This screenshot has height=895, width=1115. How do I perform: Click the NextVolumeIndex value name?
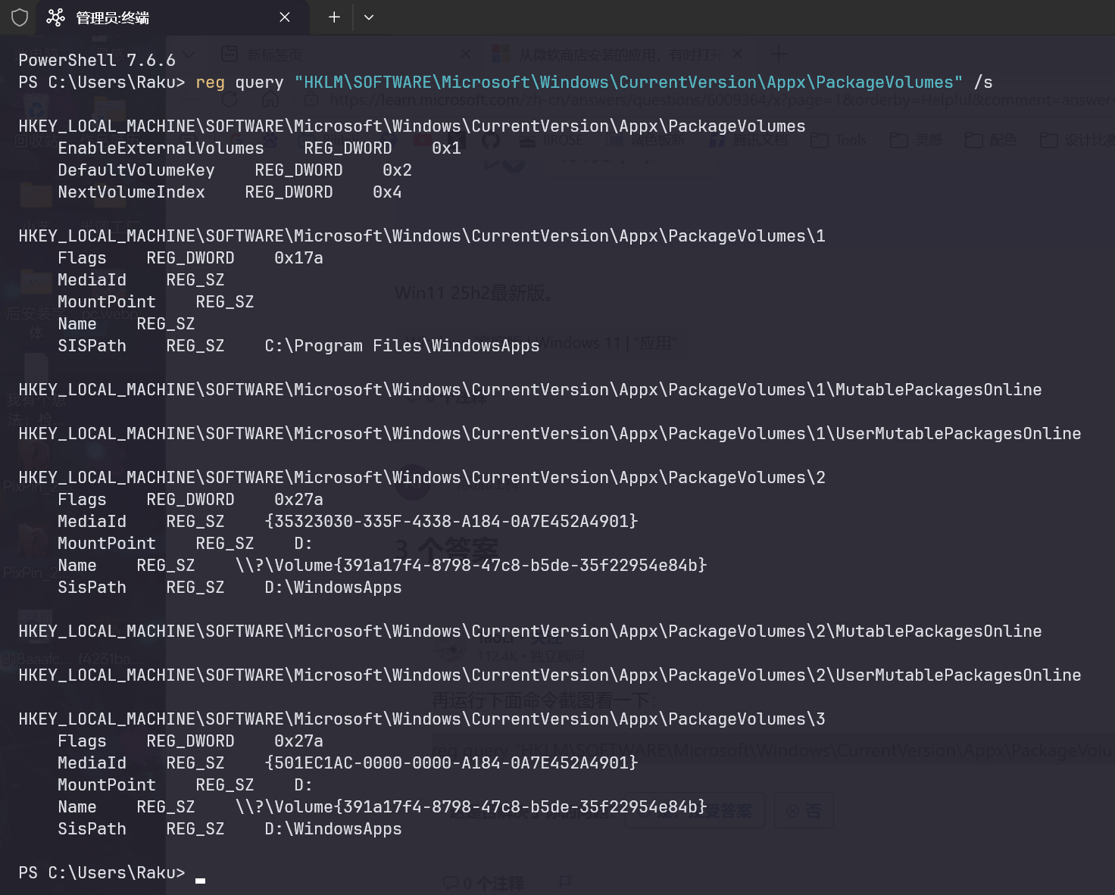tap(131, 192)
